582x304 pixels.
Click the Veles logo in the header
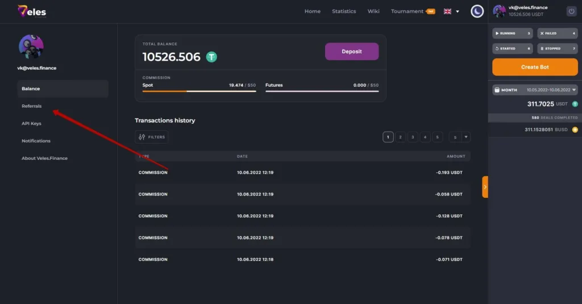pyautogui.click(x=31, y=11)
